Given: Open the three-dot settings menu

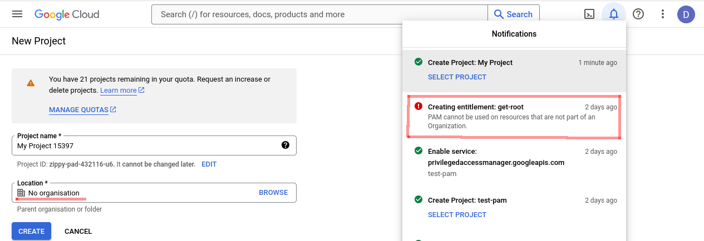Looking at the screenshot, I should click(662, 14).
